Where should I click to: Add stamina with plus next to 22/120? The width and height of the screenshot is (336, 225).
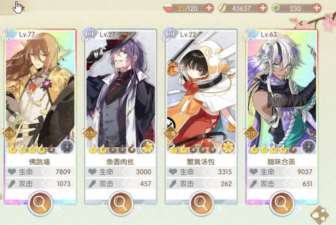[209, 8]
